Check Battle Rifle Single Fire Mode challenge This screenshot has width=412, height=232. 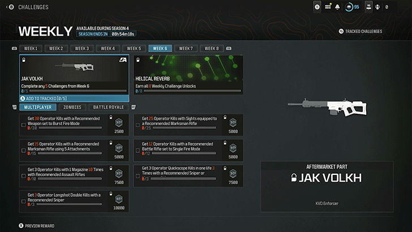point(138,151)
